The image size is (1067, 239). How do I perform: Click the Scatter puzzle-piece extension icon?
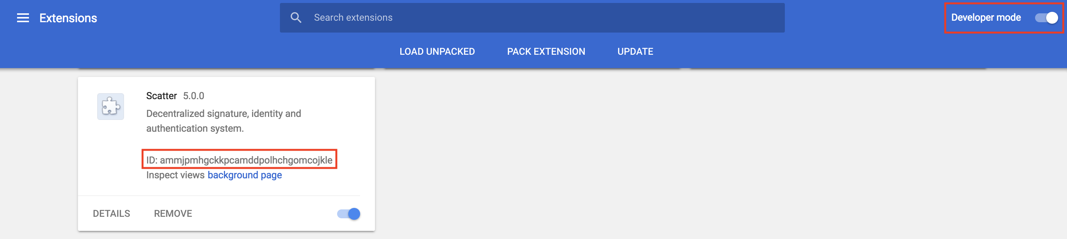click(x=111, y=107)
